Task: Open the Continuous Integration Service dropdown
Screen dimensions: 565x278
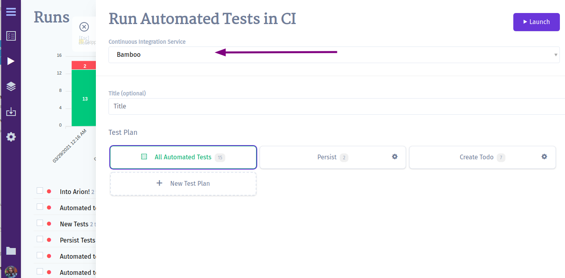Action: (x=334, y=55)
